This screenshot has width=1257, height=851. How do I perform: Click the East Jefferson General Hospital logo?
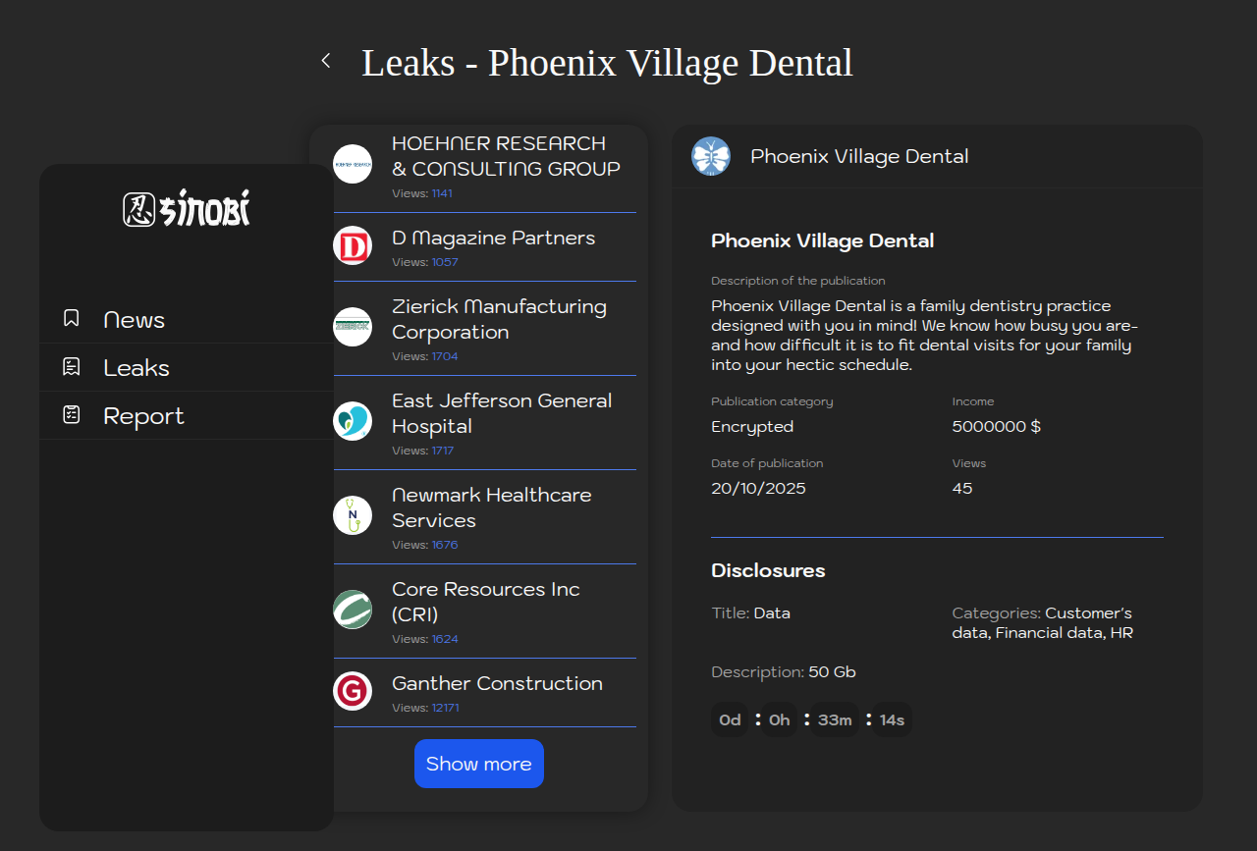click(x=353, y=421)
